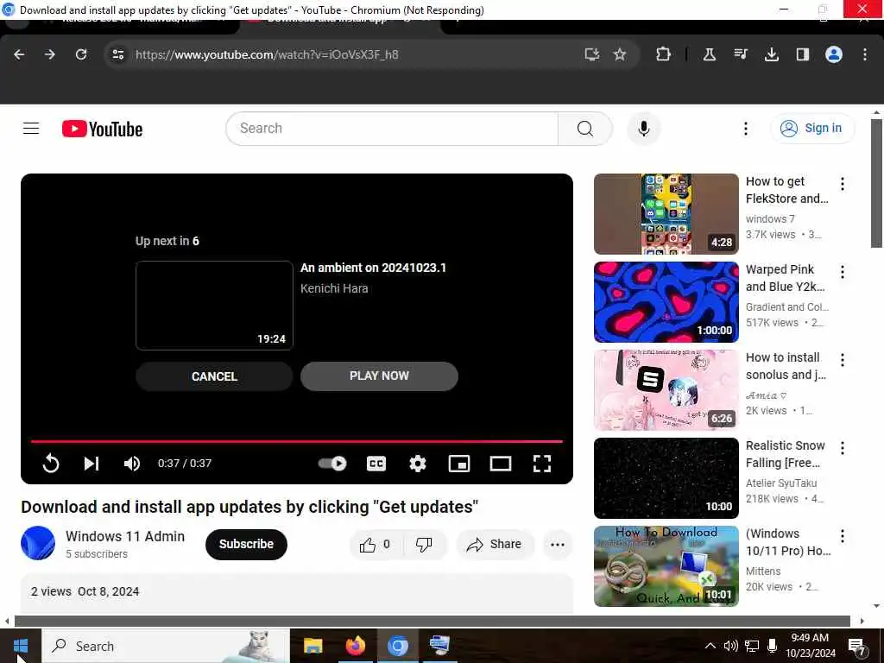Image resolution: width=884 pixels, height=663 pixels.
Task: Open the up next video thumbnail
Action: click(214, 306)
